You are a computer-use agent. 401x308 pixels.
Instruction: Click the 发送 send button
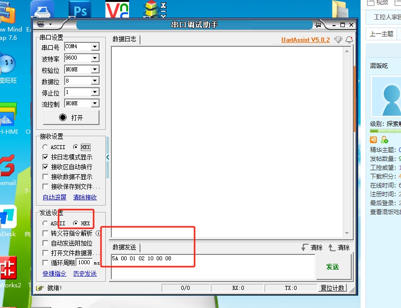coord(333,267)
